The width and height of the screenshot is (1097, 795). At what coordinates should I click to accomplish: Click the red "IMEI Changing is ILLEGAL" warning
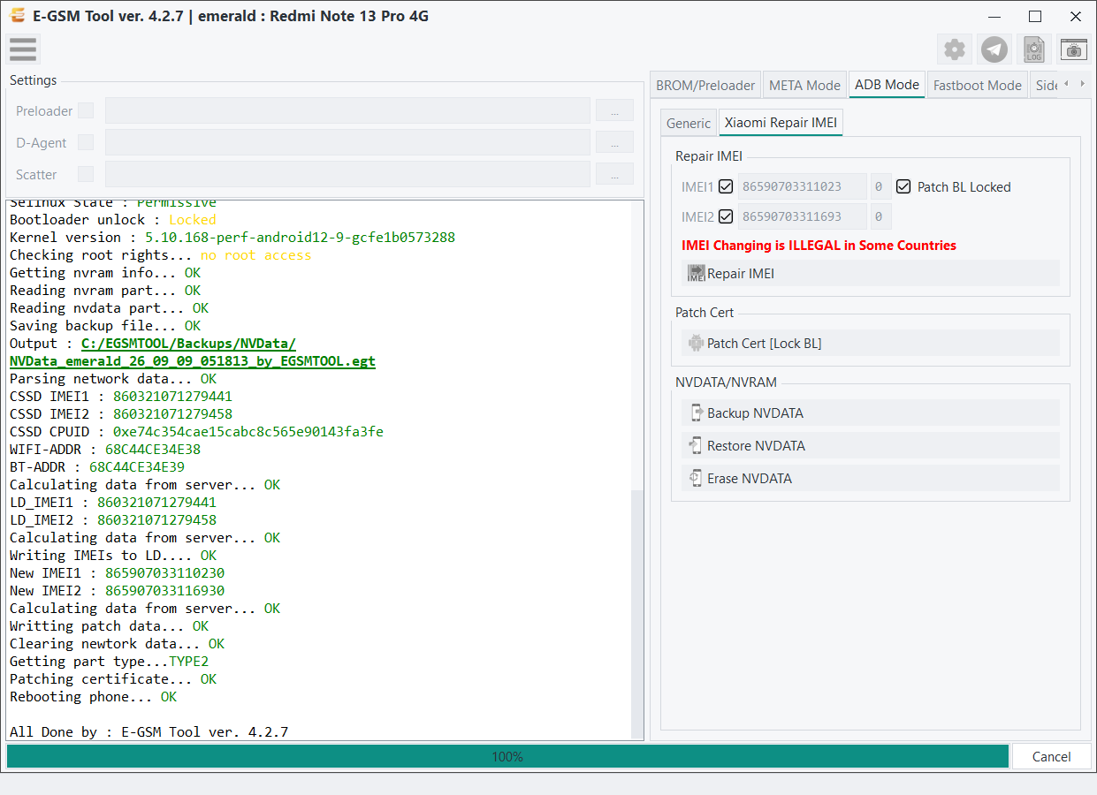click(819, 246)
